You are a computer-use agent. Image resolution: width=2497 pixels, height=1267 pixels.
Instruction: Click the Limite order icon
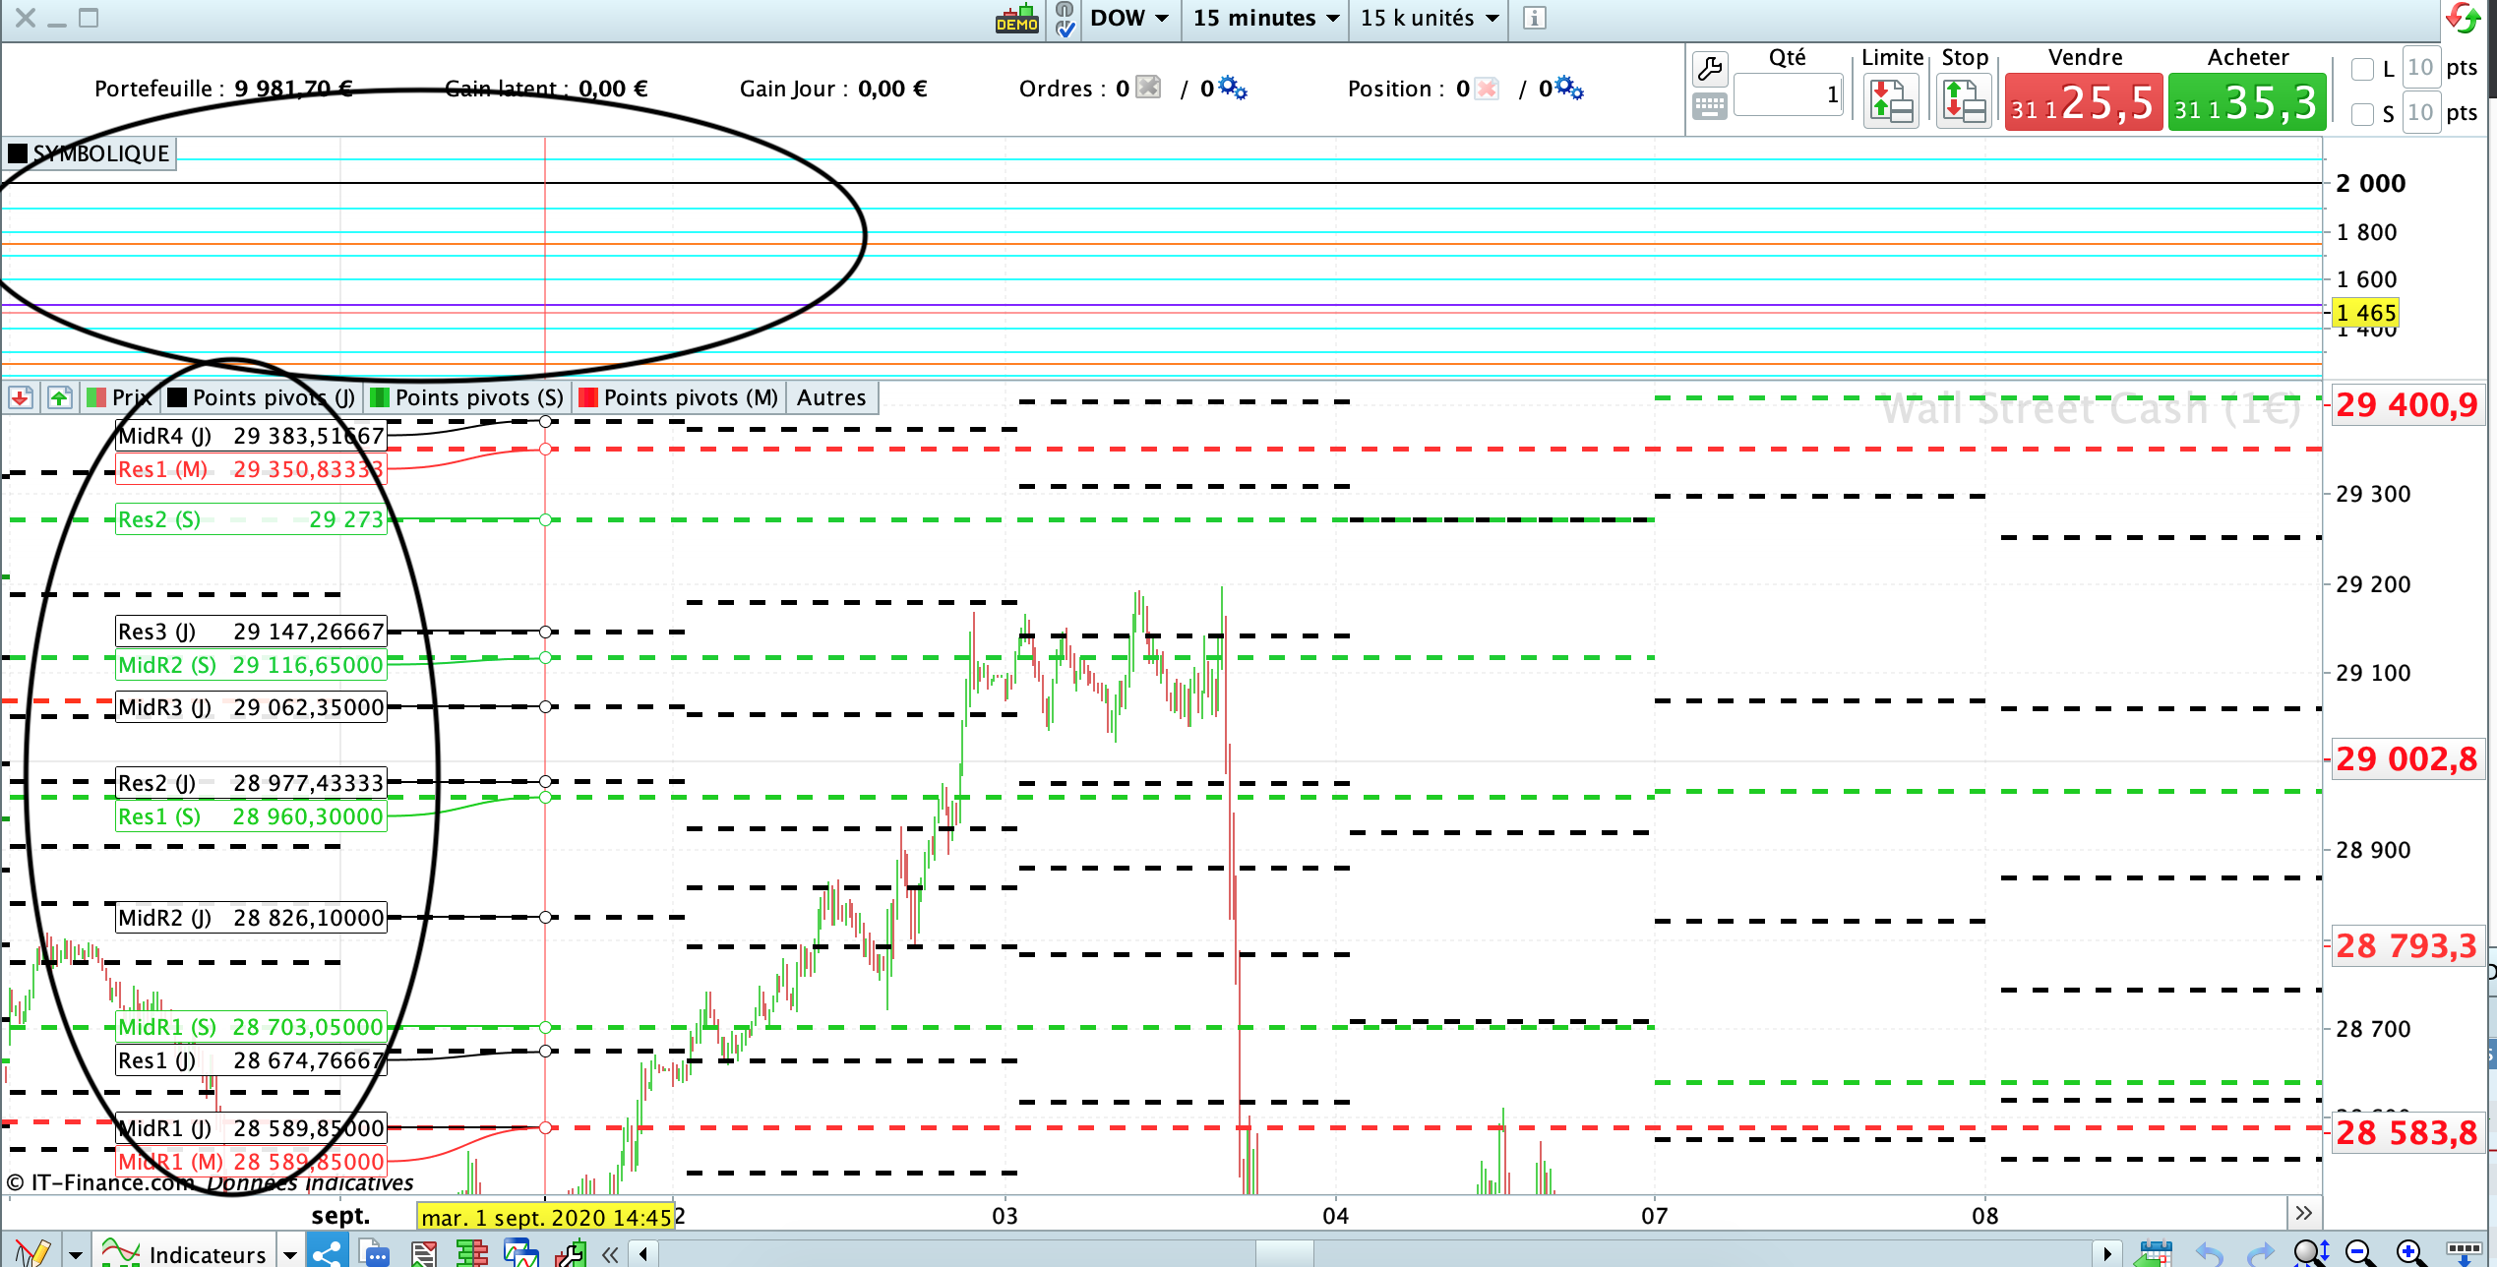click(x=1891, y=101)
